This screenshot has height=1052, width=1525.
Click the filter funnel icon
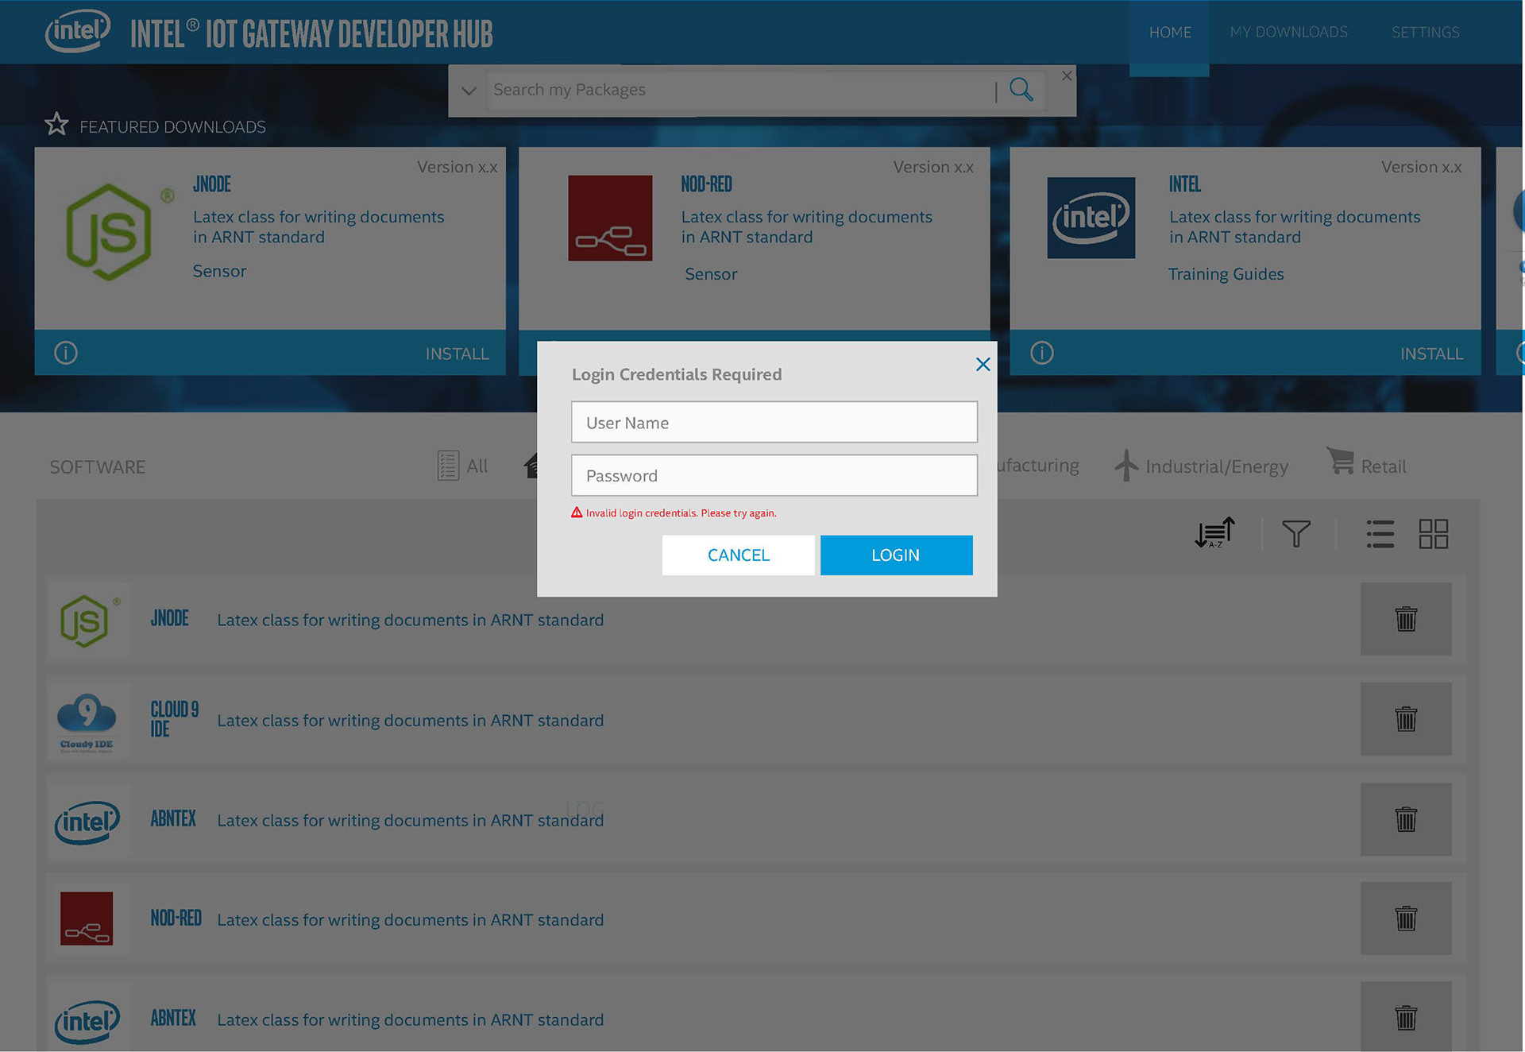(x=1295, y=533)
